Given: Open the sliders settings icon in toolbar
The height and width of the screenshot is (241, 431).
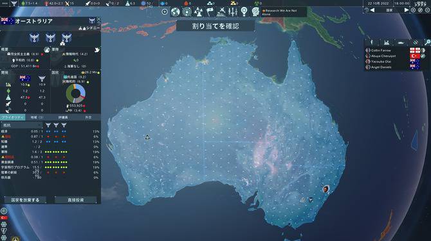Looking at the screenshot, I should click(x=233, y=12).
